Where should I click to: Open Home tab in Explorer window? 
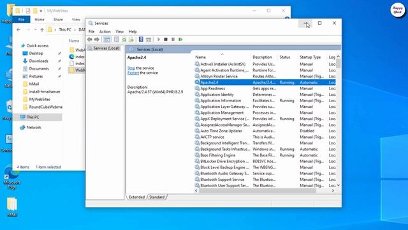click(x=40, y=20)
